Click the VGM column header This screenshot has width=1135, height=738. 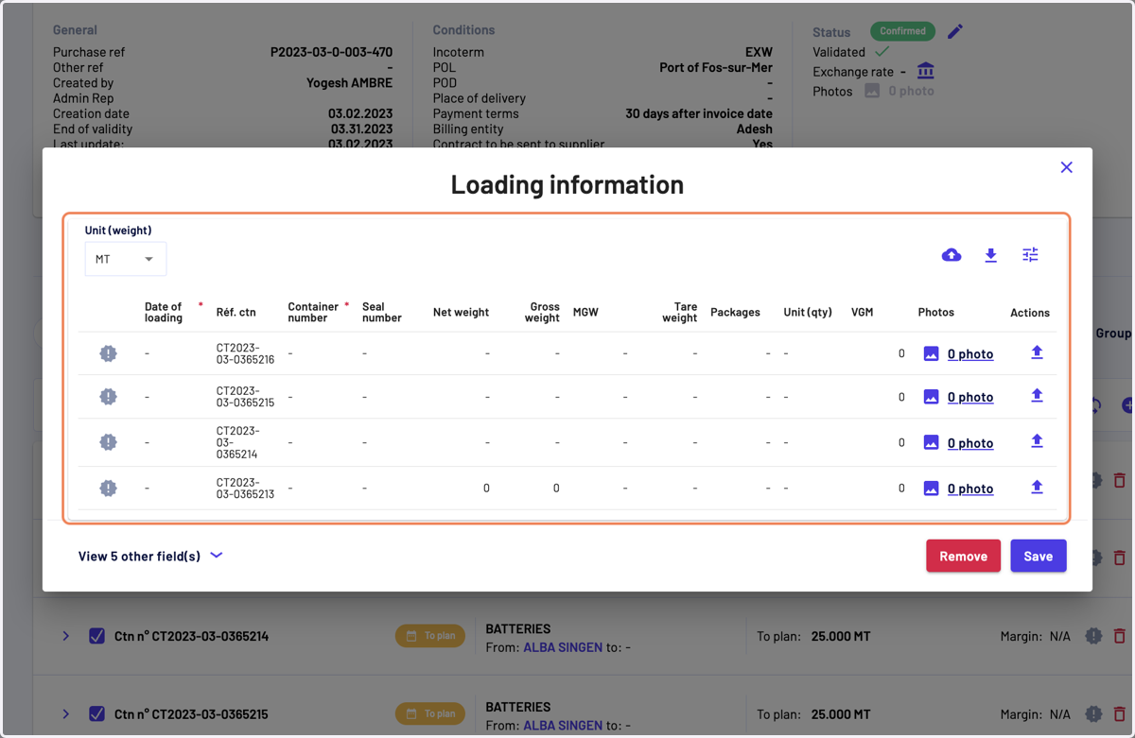[862, 312]
